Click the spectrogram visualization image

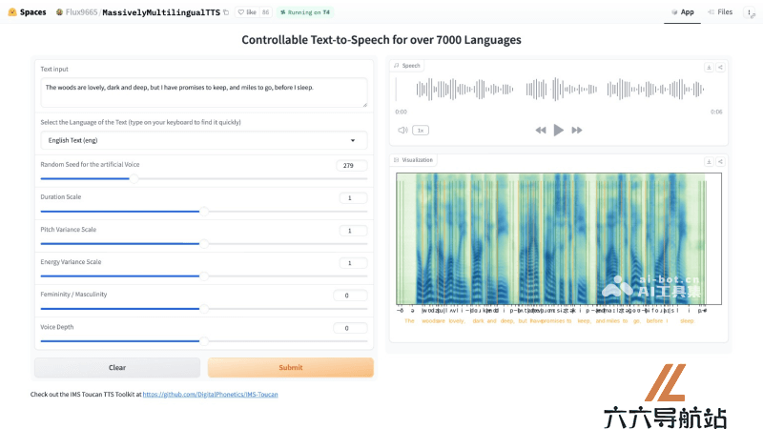559,249
